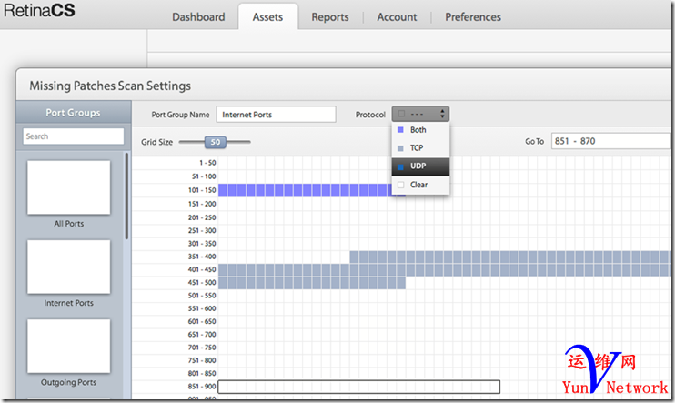Click the 701 - 750 row label
Viewport: 675px width, 403px height.
[x=202, y=348]
